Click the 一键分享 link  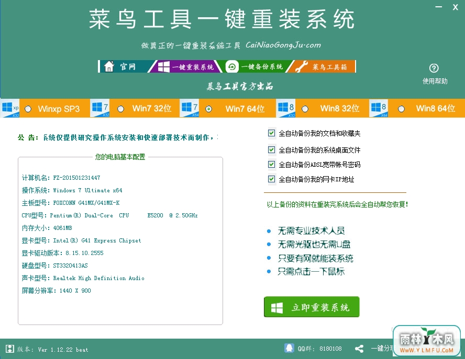coord(383,348)
